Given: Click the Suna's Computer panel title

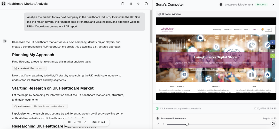Looking at the screenshot, I should pyautogui.click(x=170, y=5).
